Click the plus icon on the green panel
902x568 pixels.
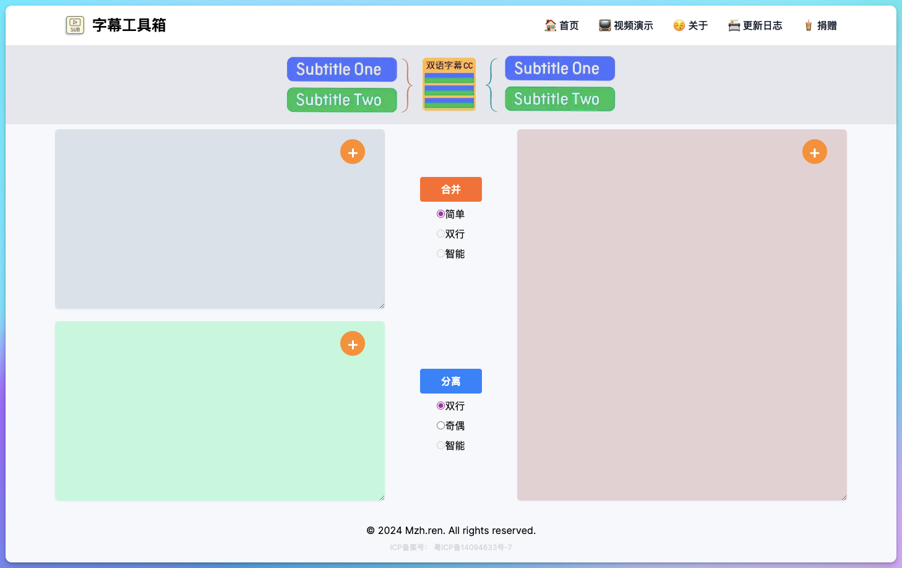click(353, 343)
